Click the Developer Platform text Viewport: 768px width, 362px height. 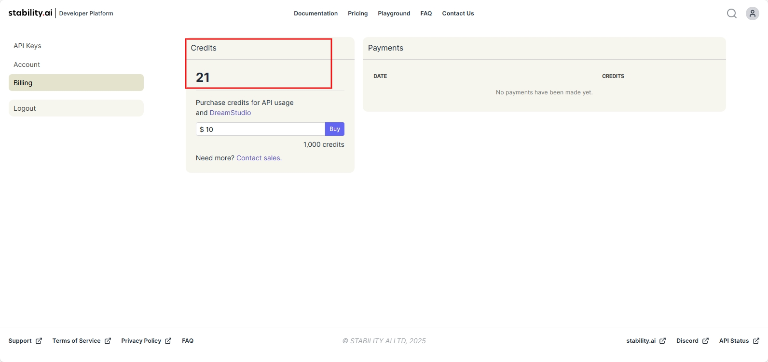(x=86, y=13)
